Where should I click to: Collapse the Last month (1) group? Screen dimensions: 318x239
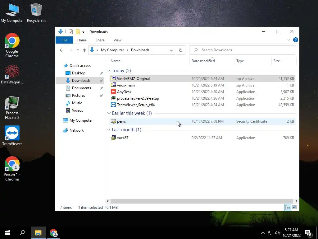click(x=109, y=130)
